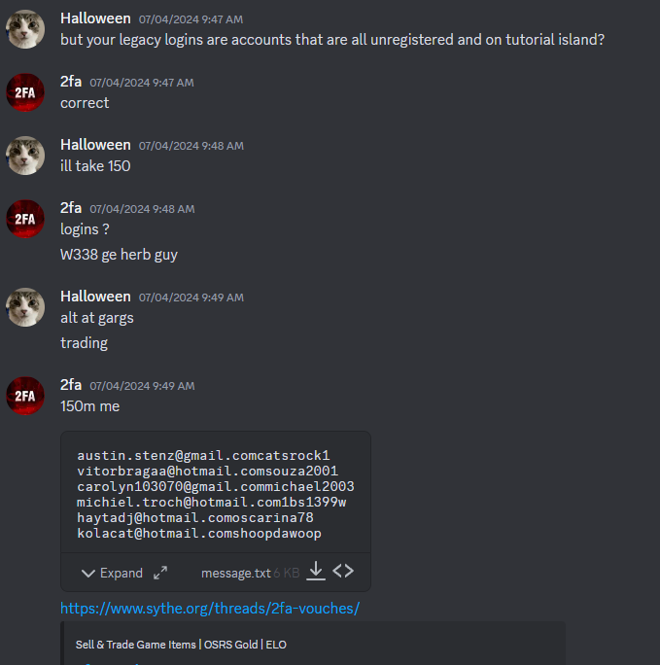Select the 'W338 ge herb guy' message
The width and height of the screenshot is (660, 665).
click(x=119, y=255)
